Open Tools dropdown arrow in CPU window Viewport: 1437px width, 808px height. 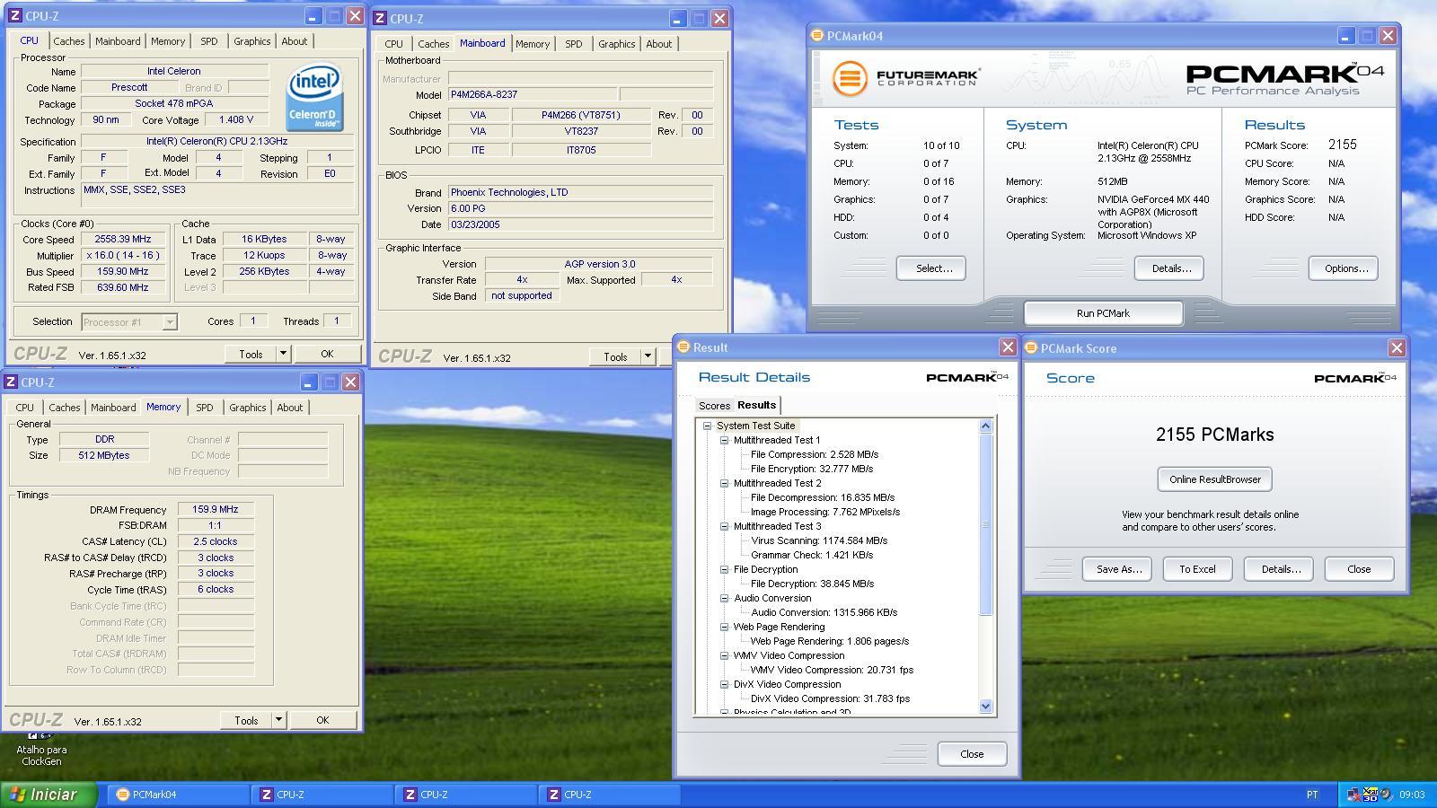tap(283, 354)
